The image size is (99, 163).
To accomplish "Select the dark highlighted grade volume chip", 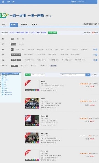I will 16,60.
